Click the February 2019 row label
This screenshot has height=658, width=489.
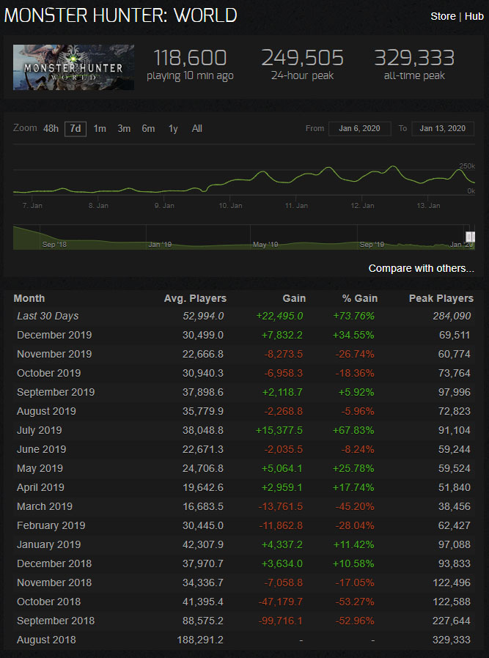pyautogui.click(x=51, y=525)
